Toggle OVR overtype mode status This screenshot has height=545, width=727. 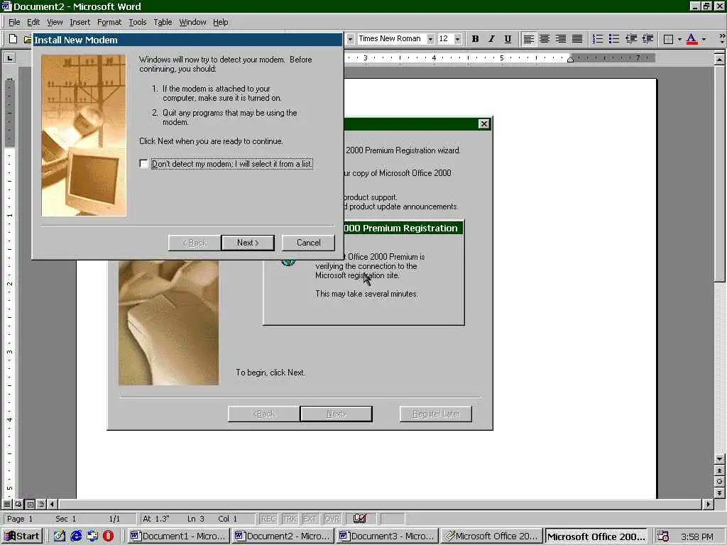tap(332, 519)
